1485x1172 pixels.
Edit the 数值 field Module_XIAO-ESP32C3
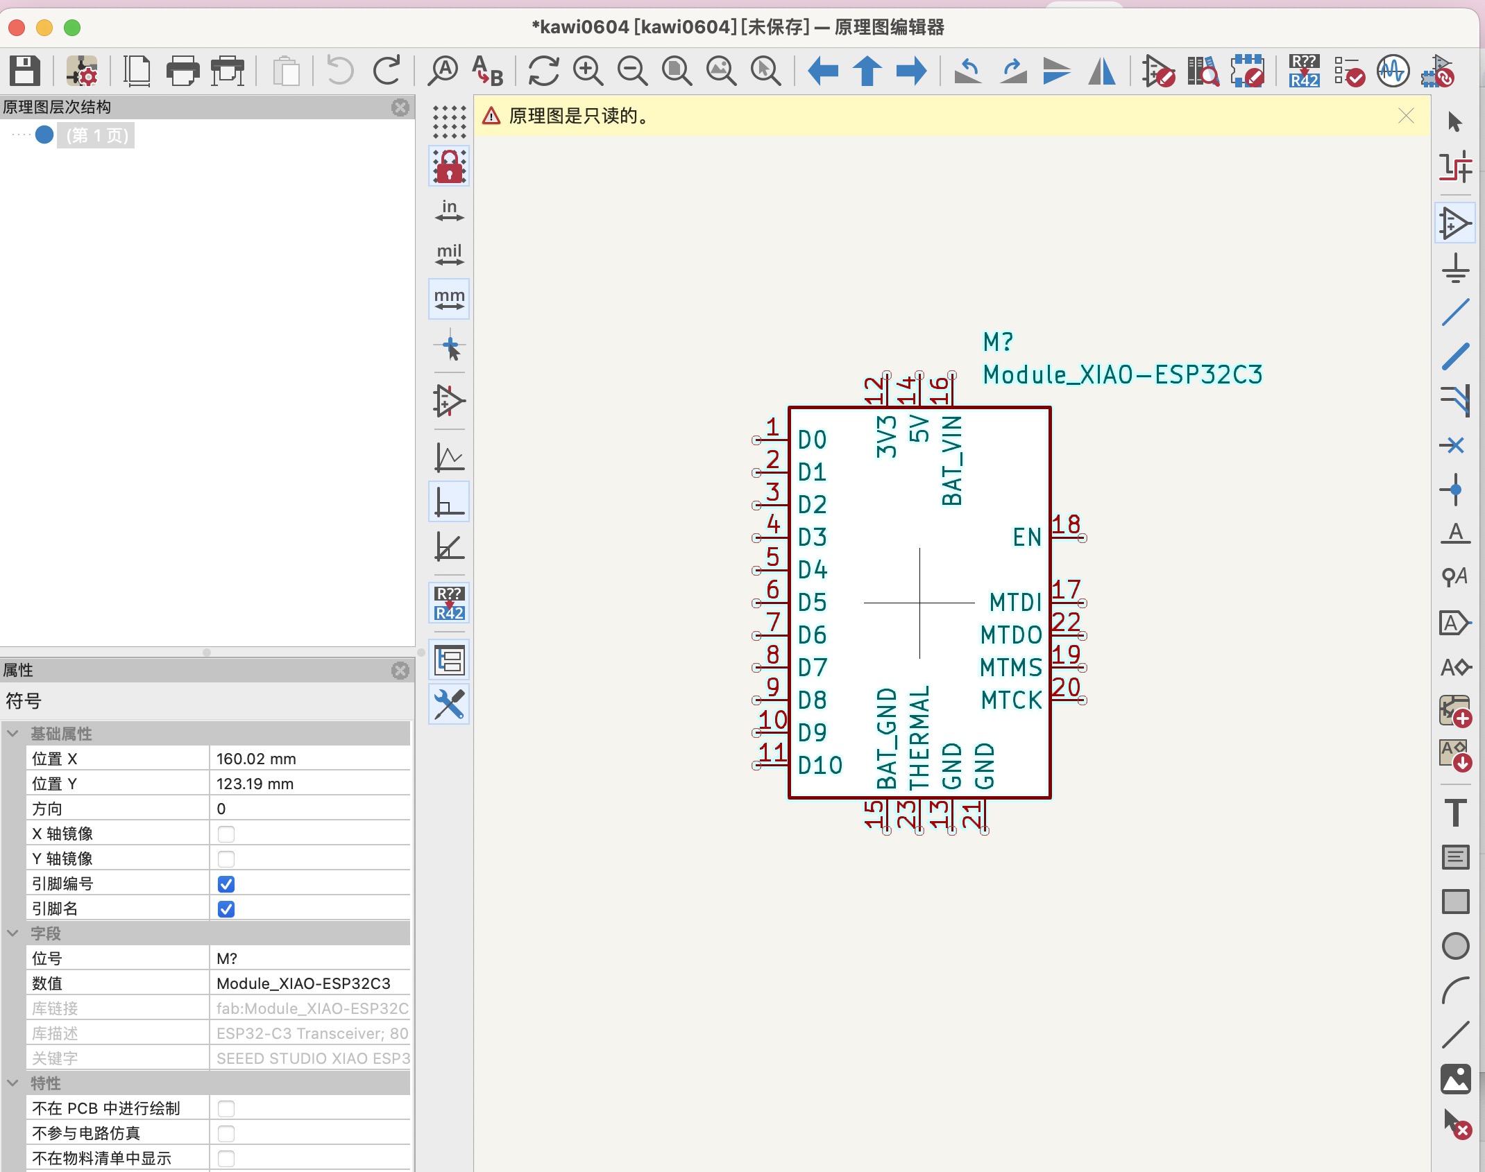[x=309, y=983]
